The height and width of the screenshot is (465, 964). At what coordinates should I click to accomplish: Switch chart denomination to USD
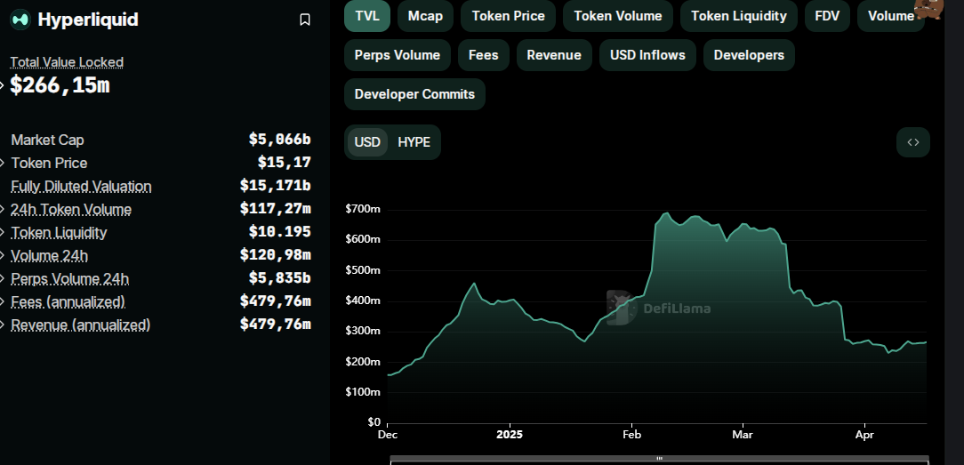(x=367, y=142)
